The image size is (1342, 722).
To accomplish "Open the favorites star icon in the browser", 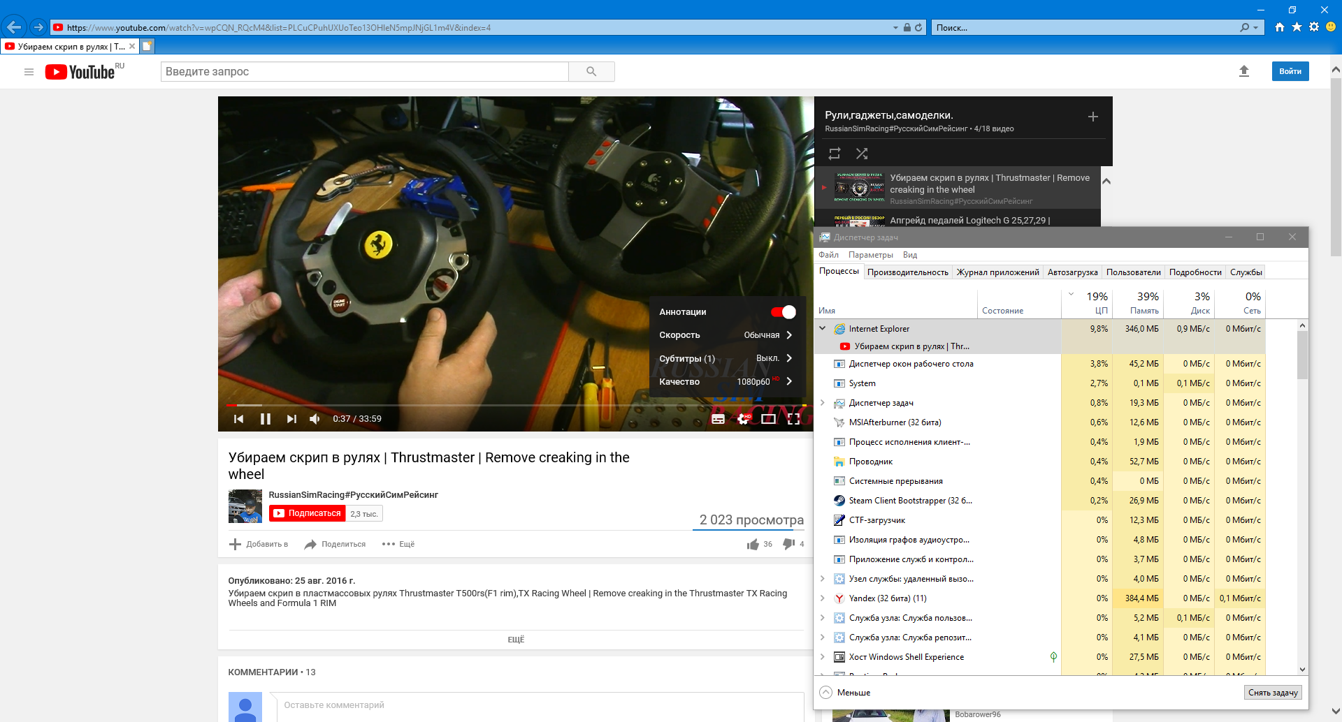I will pyautogui.click(x=1297, y=27).
